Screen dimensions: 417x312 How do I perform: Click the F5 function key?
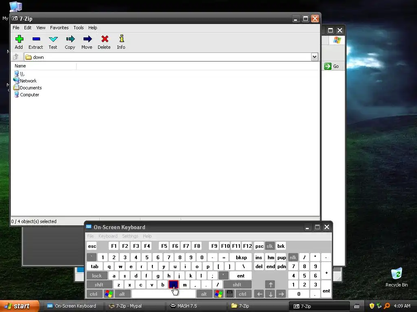[x=164, y=246]
